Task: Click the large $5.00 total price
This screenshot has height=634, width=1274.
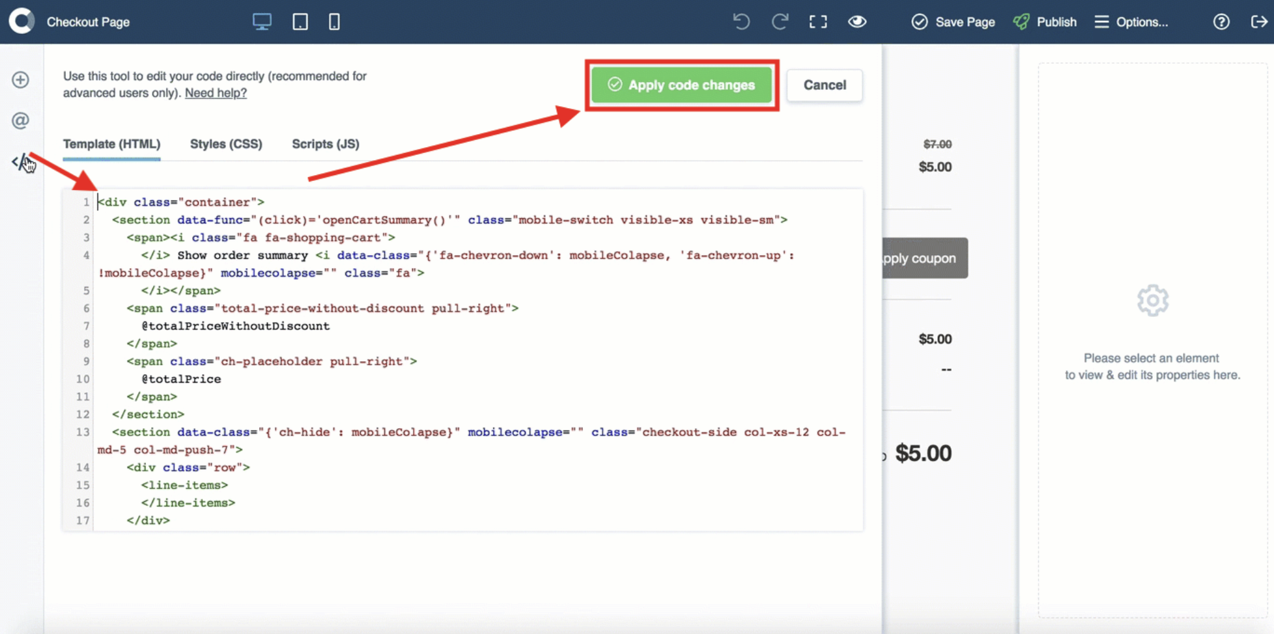Action: click(923, 453)
